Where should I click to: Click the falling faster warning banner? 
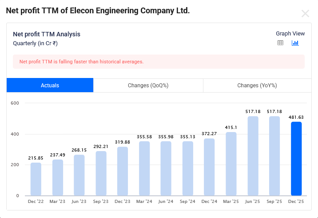159,62
